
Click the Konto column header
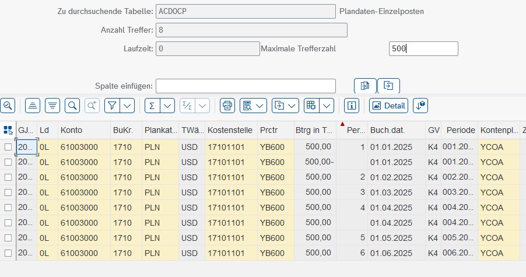(71, 130)
